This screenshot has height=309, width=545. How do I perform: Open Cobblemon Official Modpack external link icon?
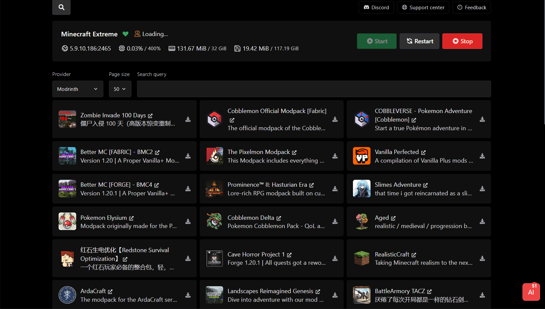(x=232, y=120)
